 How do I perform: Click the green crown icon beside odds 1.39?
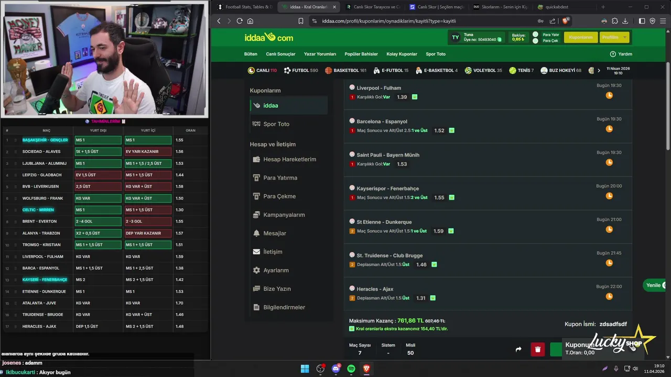(415, 97)
